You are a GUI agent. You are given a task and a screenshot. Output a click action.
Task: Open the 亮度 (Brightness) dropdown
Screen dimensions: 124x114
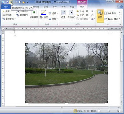tap(7, 11)
